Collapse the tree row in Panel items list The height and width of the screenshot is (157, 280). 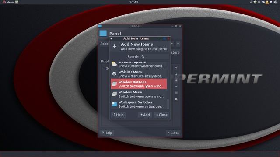[x=103, y=68]
